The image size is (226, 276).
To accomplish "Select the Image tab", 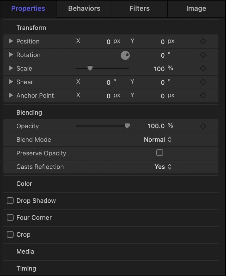I will (196, 8).
